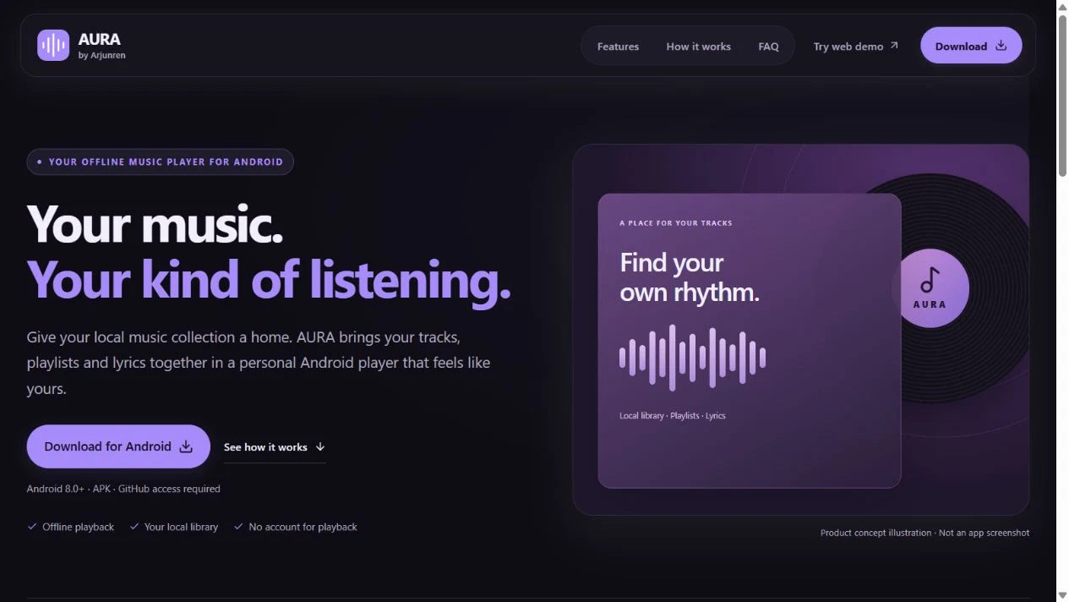Click the Android 8.0+ APK requirements text

point(123,489)
